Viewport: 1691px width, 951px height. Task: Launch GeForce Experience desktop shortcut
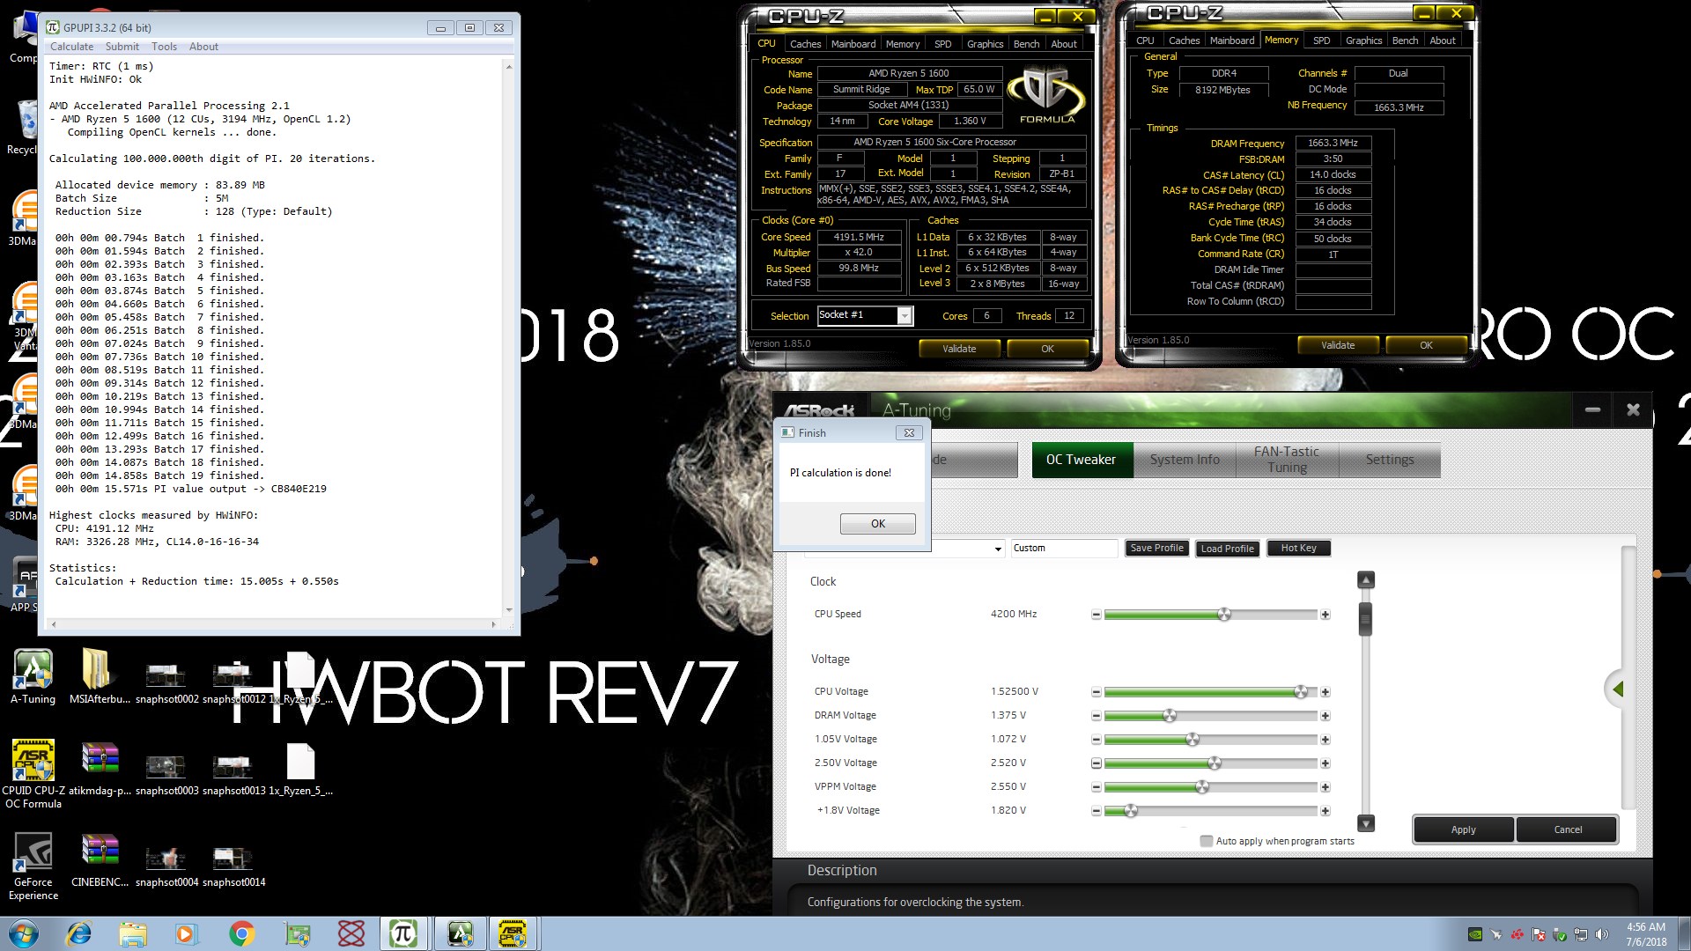[x=33, y=866]
